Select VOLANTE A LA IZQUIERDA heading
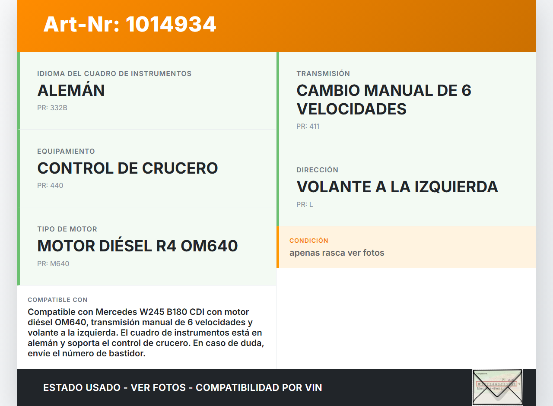The height and width of the screenshot is (406, 553). point(397,187)
